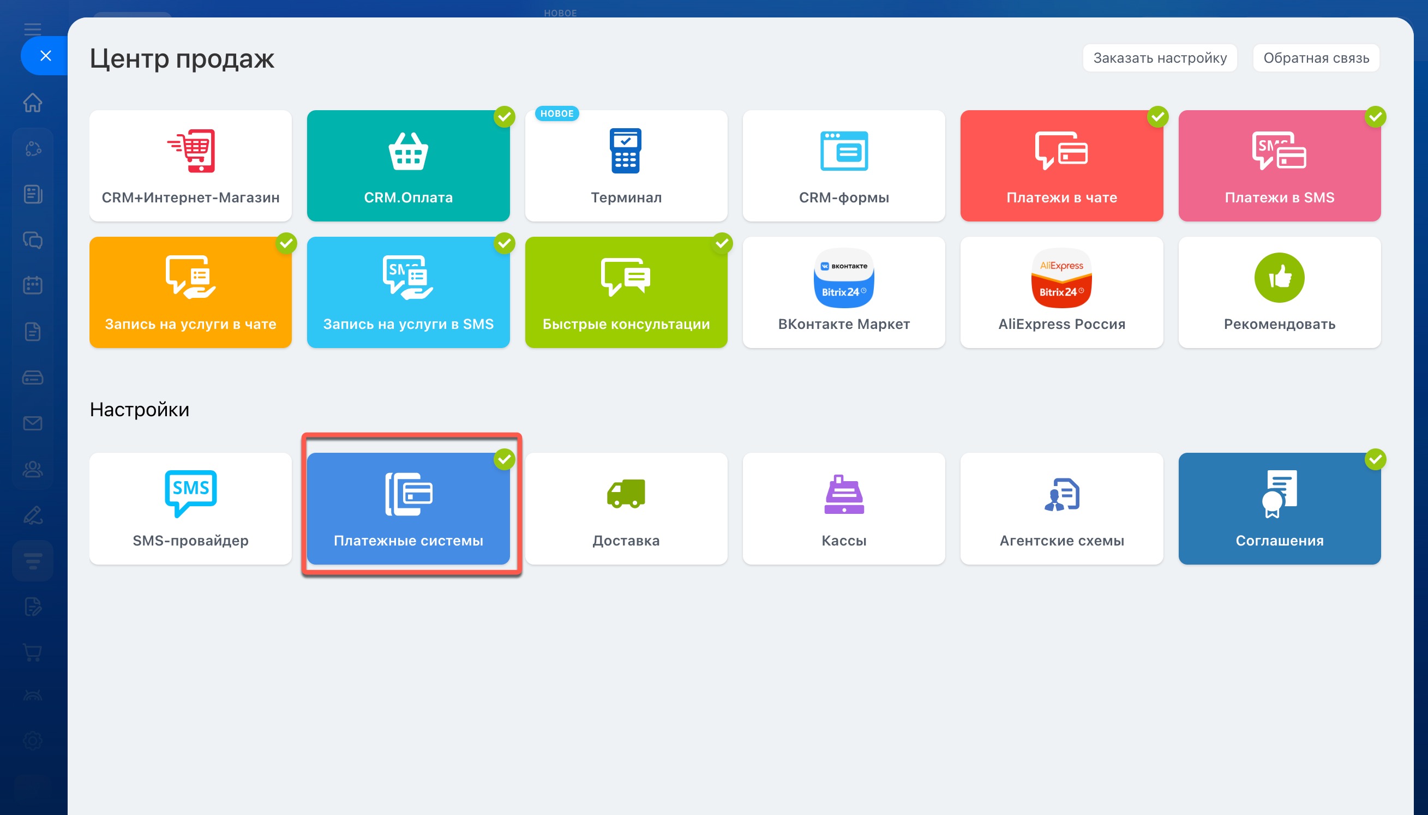Open the Терминал tile
The image size is (1428, 815).
point(626,166)
